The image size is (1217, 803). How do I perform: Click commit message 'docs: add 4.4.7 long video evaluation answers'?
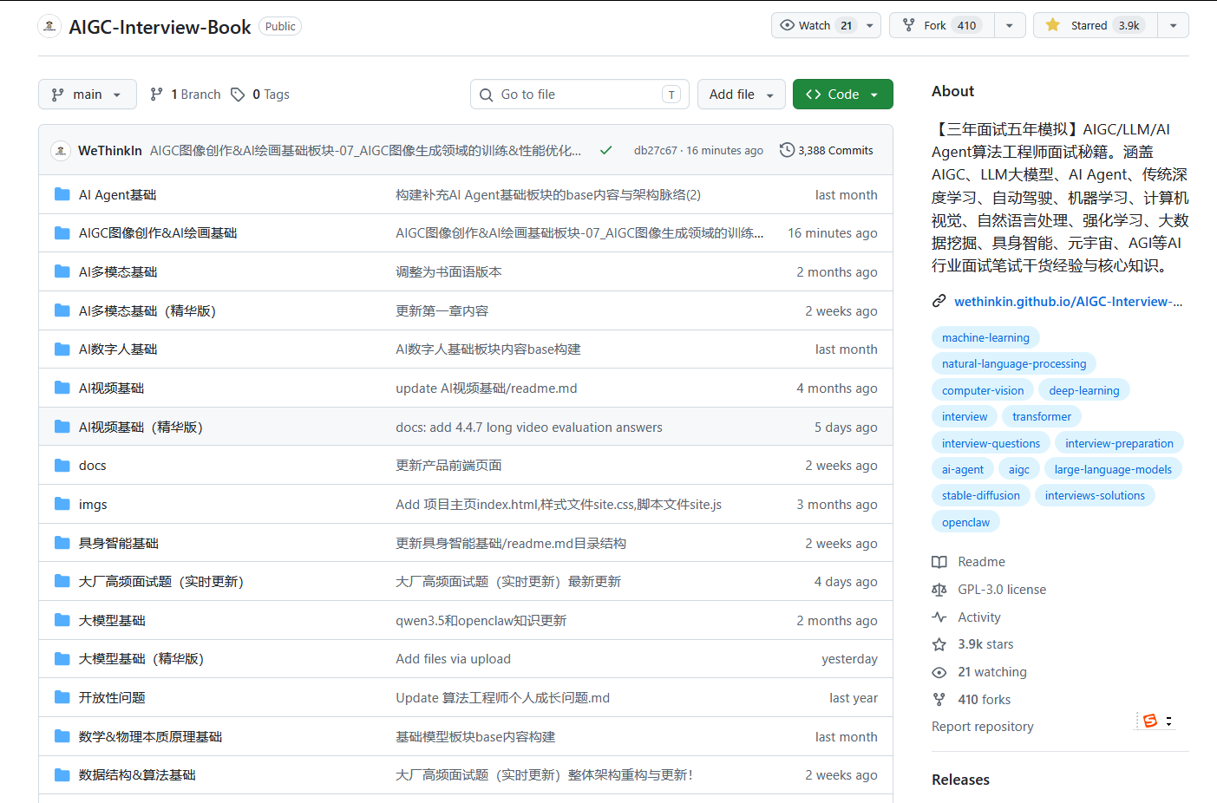[x=529, y=427]
